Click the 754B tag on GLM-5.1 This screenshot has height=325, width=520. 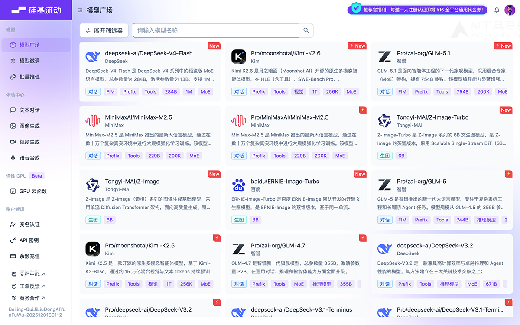click(x=463, y=91)
